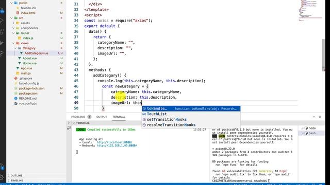Select TouchList autocomplete suggestion

pos(191,114)
